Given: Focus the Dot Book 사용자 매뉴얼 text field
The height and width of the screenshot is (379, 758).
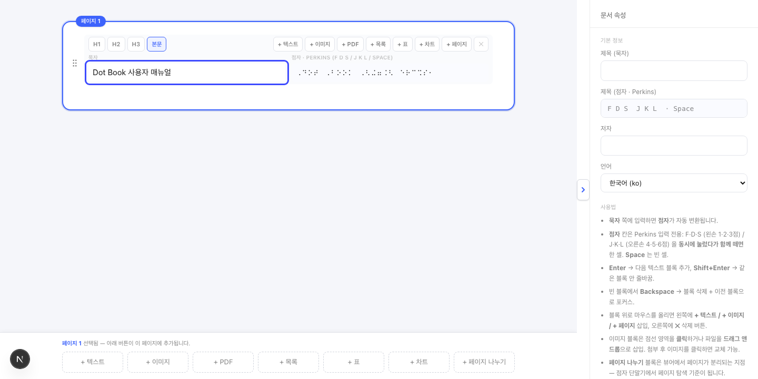Looking at the screenshot, I should (187, 73).
